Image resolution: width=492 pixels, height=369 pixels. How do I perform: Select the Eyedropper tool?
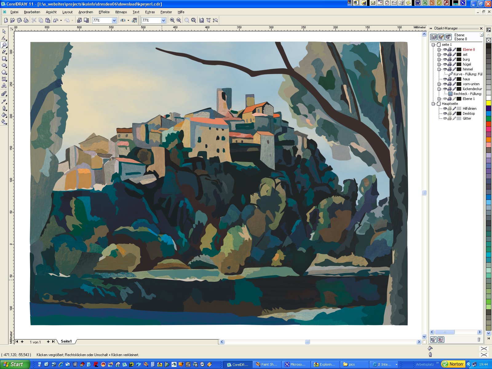point(4,101)
